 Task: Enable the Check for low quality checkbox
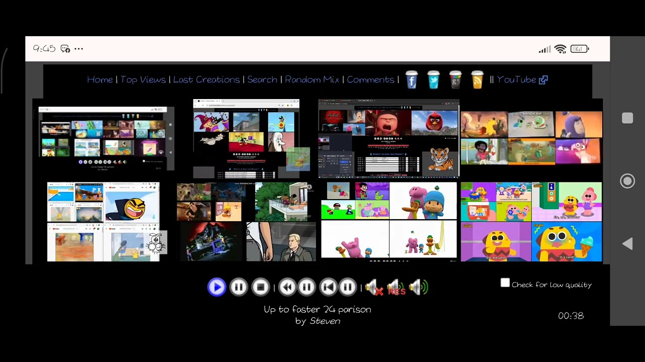pos(505,283)
